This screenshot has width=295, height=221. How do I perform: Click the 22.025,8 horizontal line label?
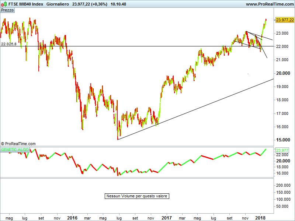point(9,44)
